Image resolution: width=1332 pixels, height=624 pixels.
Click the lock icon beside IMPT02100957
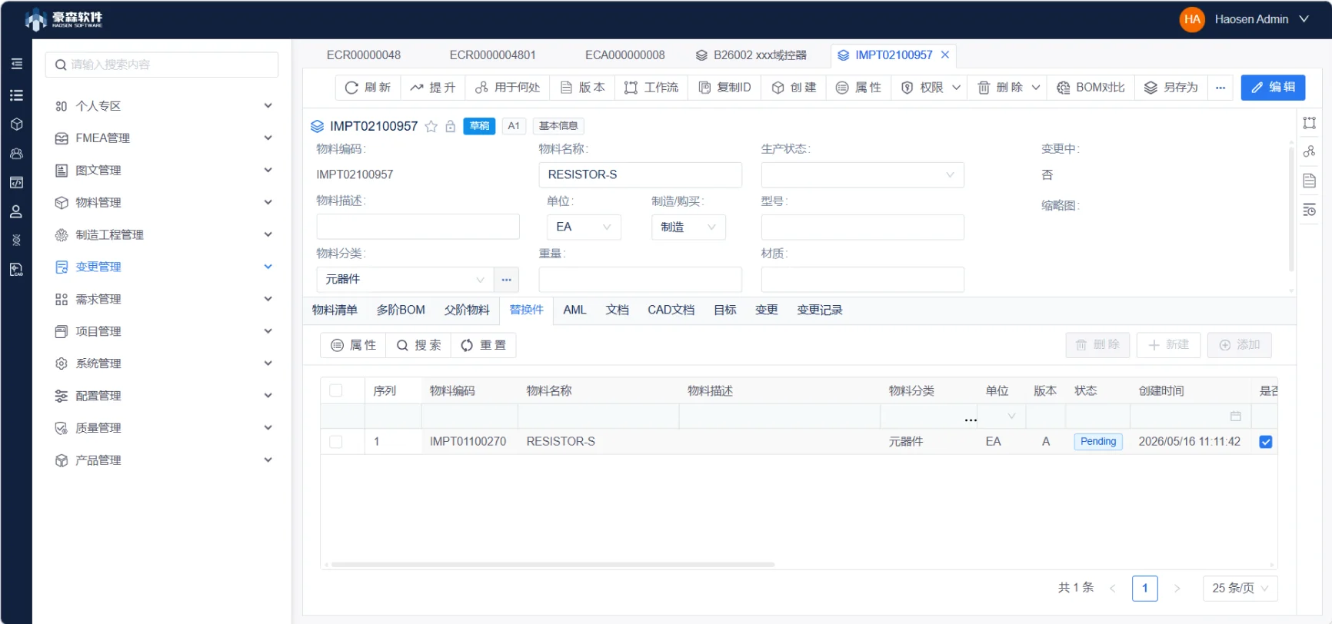(451, 126)
